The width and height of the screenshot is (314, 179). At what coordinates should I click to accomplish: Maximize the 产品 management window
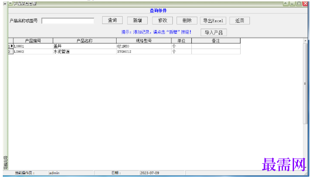pos(299,3)
